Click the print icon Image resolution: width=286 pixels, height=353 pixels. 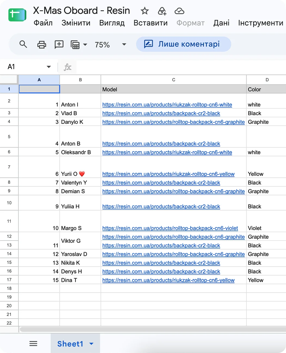[x=42, y=44]
